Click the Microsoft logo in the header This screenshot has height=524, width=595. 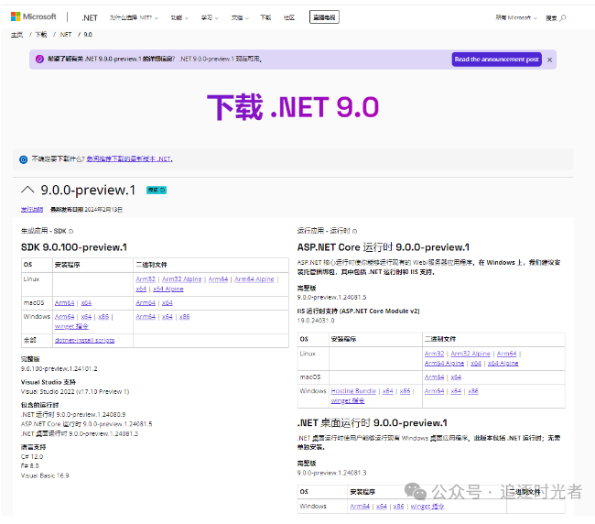pos(33,16)
